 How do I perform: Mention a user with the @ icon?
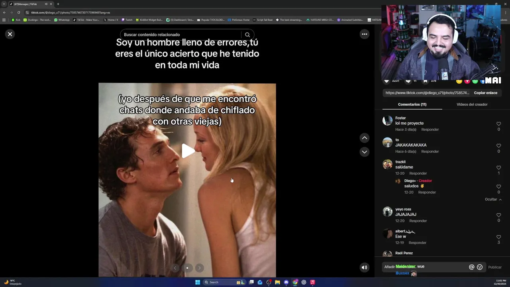[471, 267]
